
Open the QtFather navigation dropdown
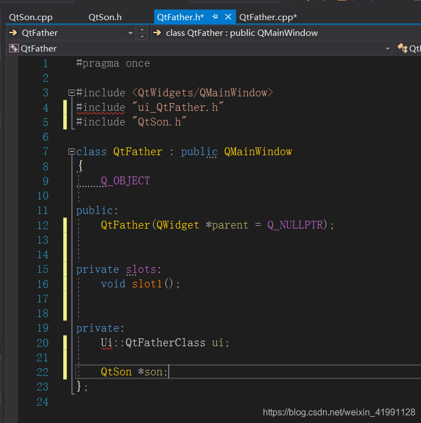click(131, 33)
